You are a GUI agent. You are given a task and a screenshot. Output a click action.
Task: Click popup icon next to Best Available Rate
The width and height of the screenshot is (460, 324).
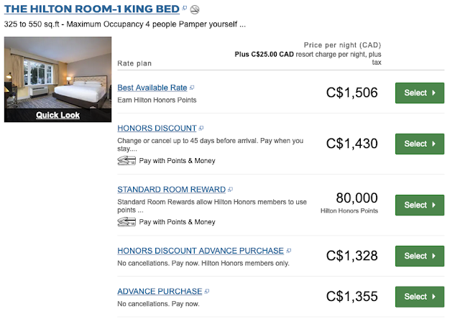point(192,88)
